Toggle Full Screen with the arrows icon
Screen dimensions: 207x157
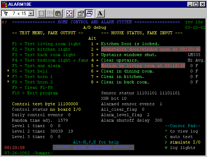69,13
